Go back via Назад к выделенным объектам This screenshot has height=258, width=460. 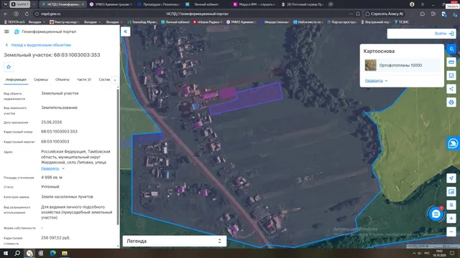pyautogui.click(x=38, y=45)
